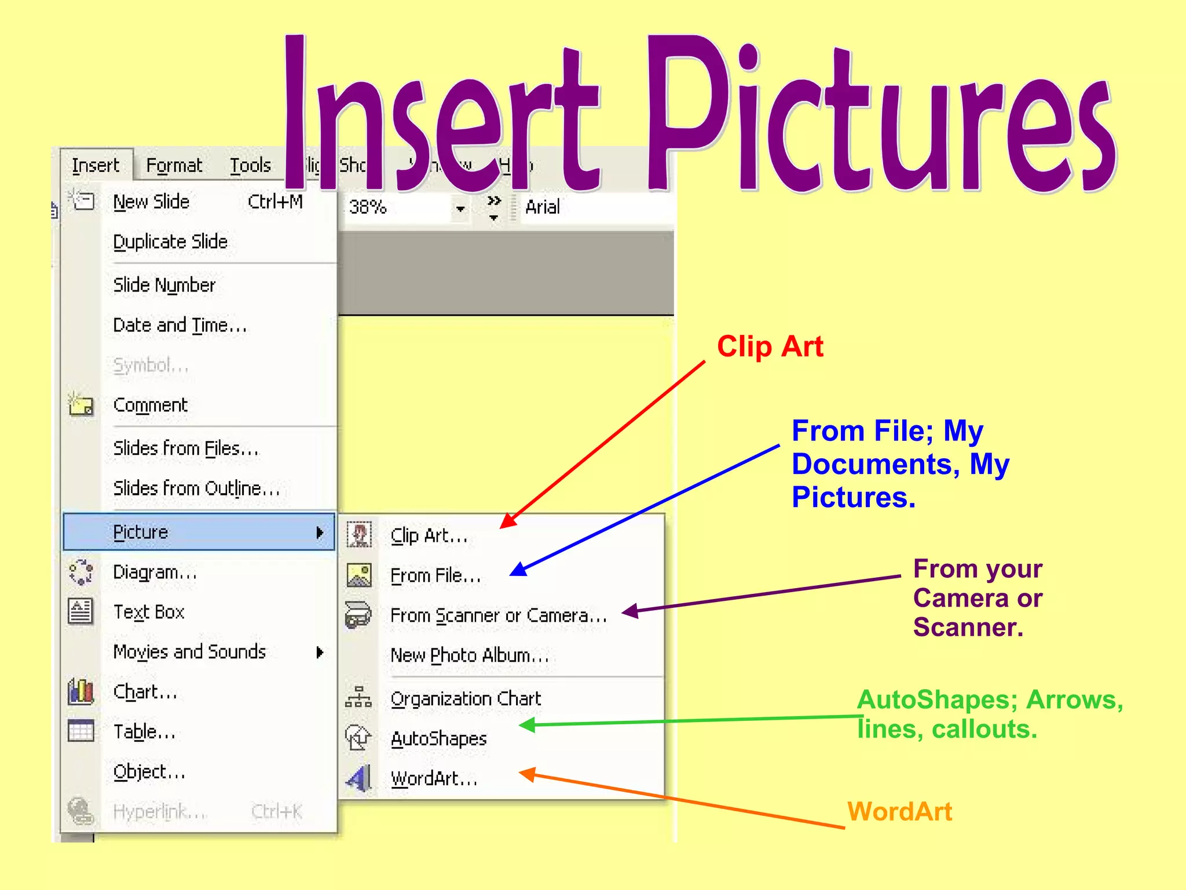The image size is (1186, 890).
Task: Choose Slides from Outline...
Action: click(199, 488)
